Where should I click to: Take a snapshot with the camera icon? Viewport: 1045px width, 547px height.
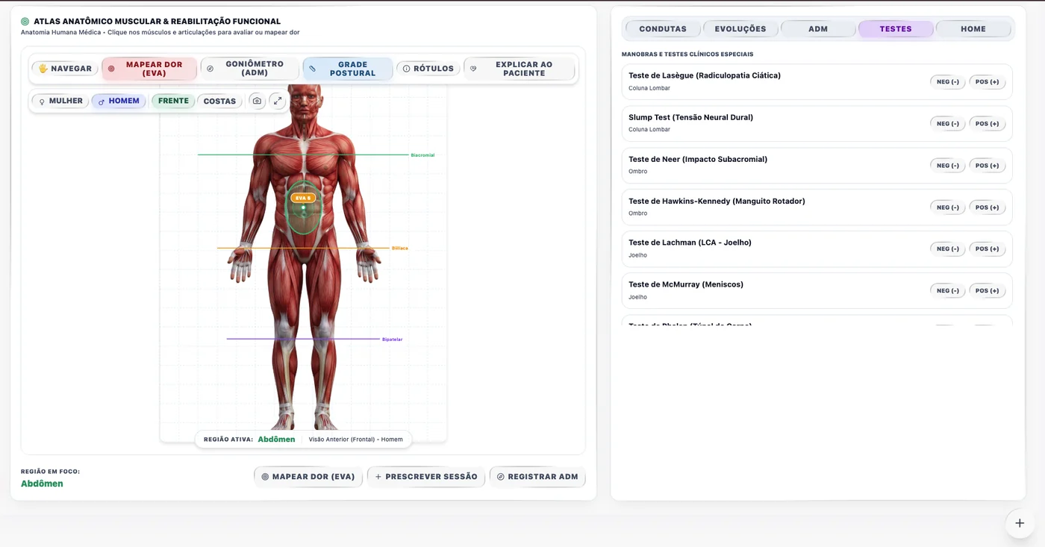[258, 101]
